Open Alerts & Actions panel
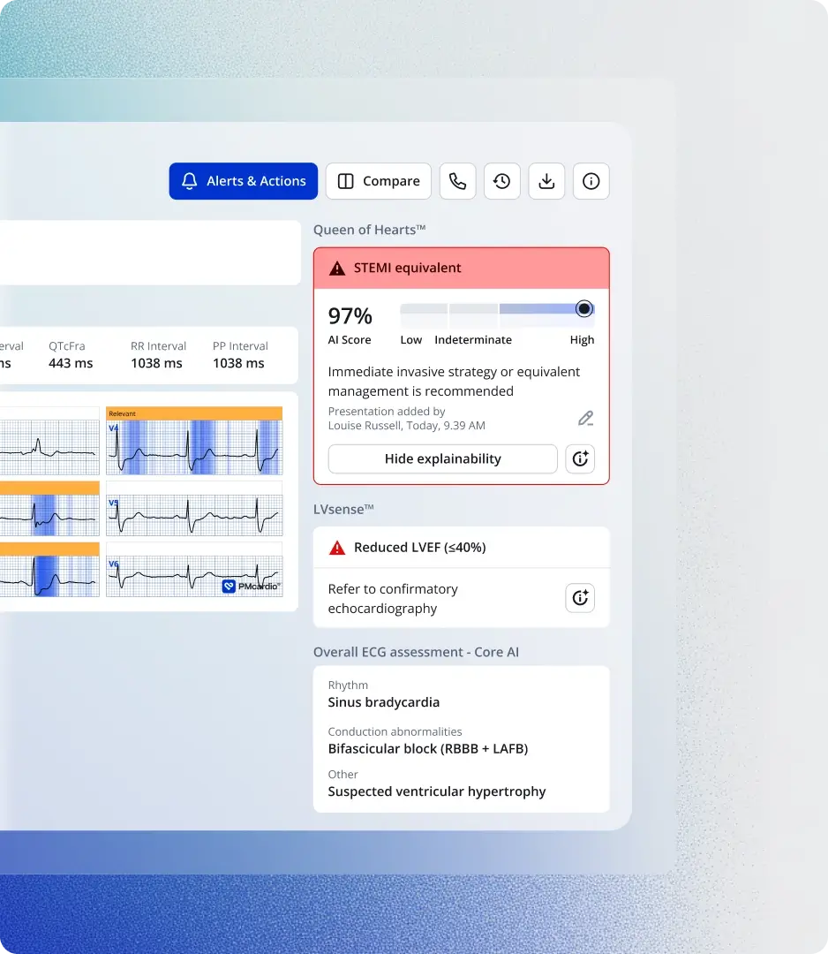The width and height of the screenshot is (828, 954). pos(243,181)
